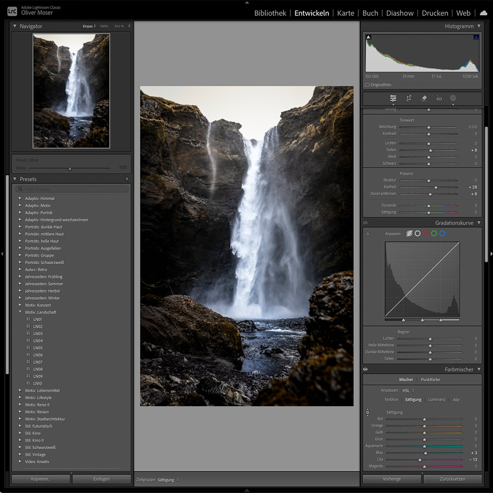Collapse the Histogramm panel
The image size is (493, 493).
coord(479,26)
